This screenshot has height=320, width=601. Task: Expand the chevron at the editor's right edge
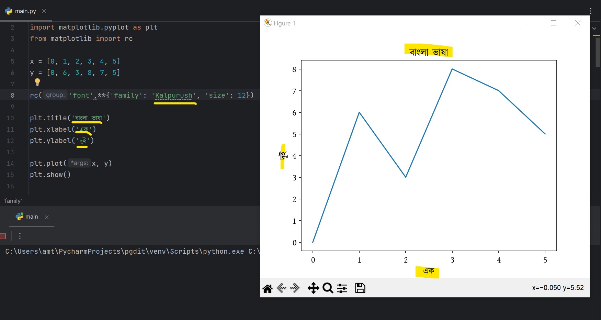594,29
